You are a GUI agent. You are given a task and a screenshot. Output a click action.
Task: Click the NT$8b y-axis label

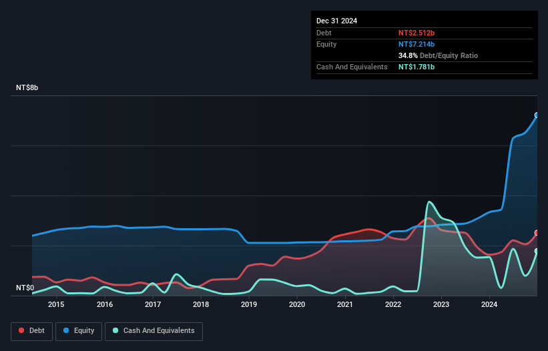point(27,87)
